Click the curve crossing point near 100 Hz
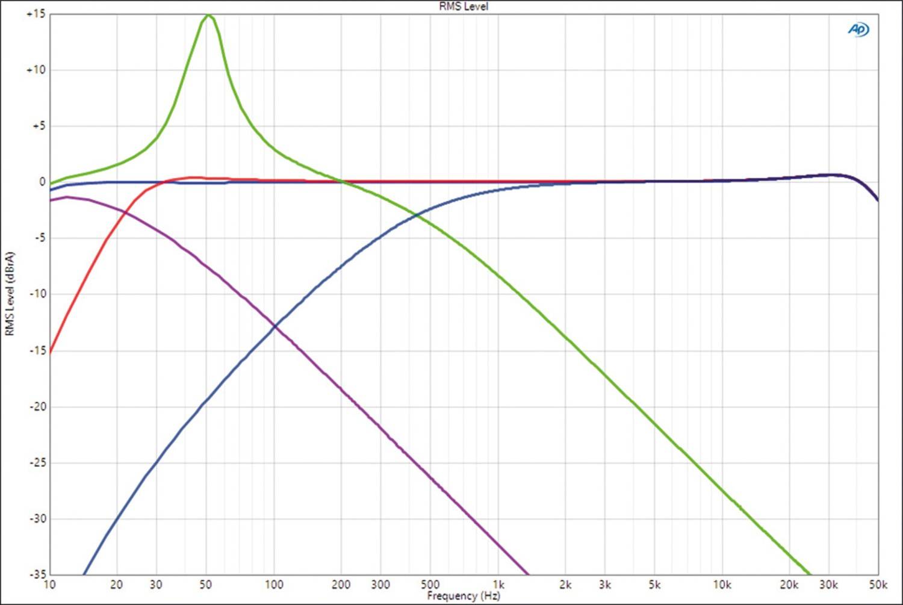 coord(275,325)
